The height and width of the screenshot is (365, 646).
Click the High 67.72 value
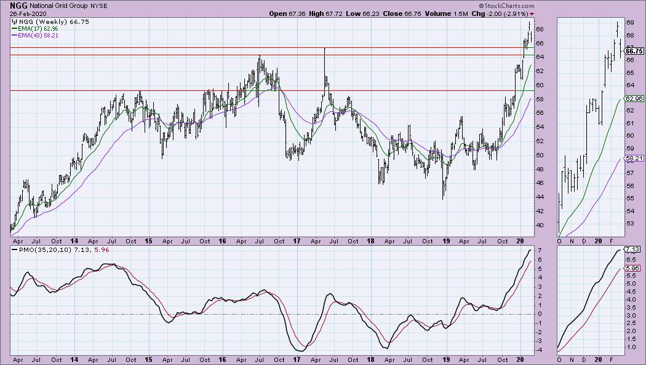pos(326,14)
